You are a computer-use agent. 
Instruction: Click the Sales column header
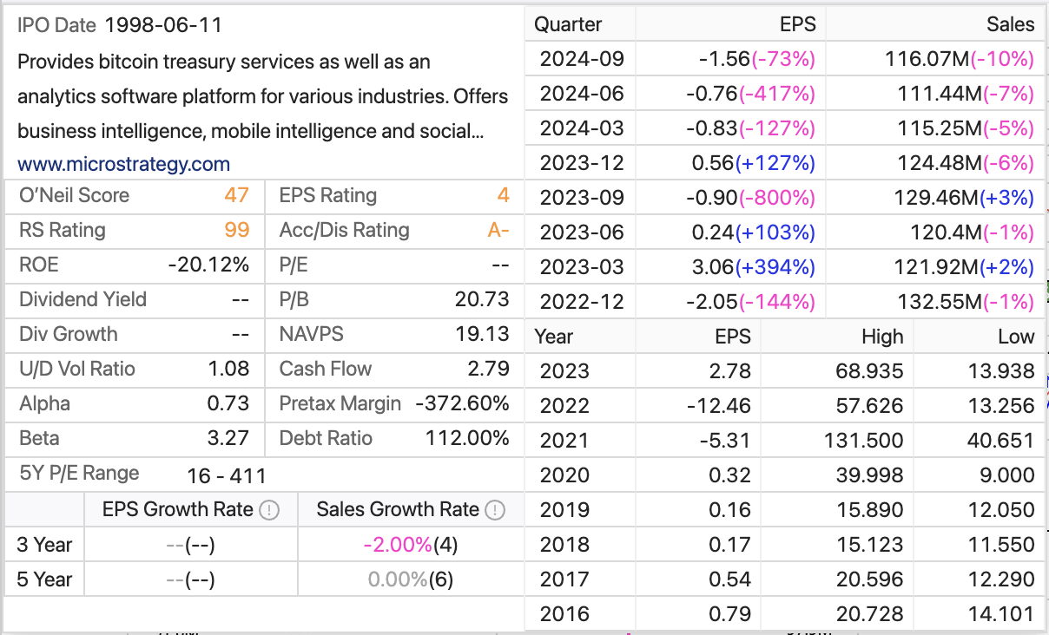pyautogui.click(x=1010, y=24)
